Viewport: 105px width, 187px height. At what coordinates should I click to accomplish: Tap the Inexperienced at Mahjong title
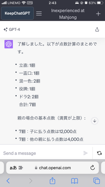click(x=68, y=14)
